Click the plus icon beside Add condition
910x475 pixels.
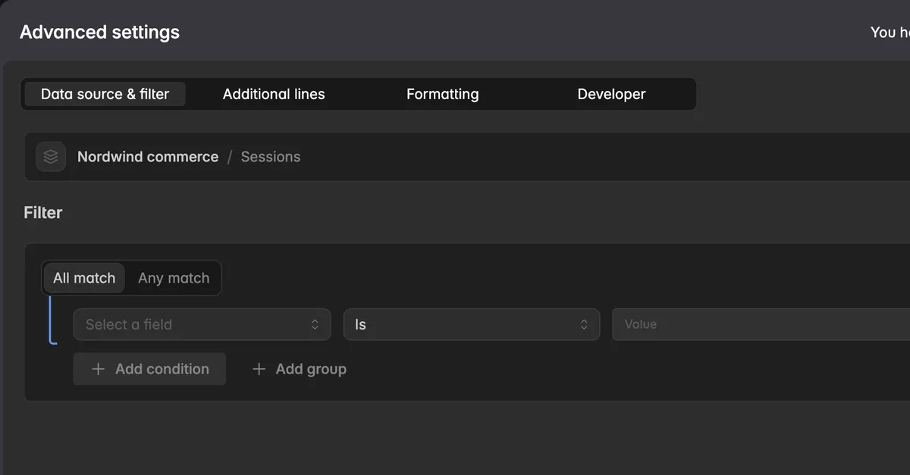tap(98, 369)
